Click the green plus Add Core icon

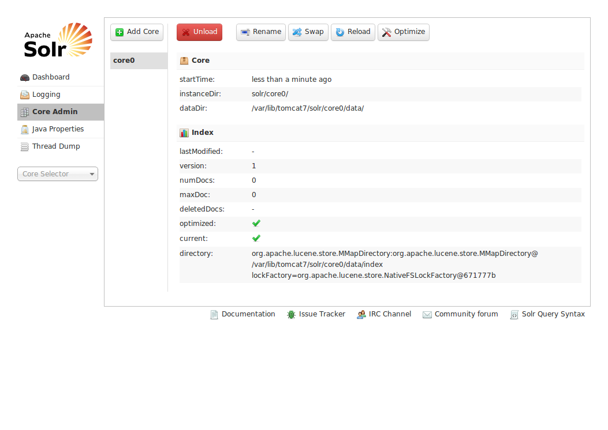click(120, 32)
